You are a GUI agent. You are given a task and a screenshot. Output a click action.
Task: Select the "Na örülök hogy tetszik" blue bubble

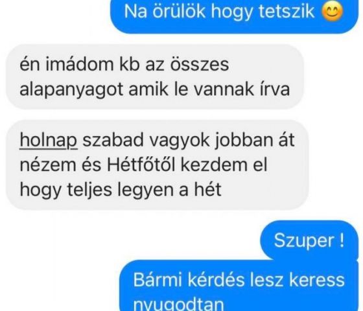pos(234,16)
